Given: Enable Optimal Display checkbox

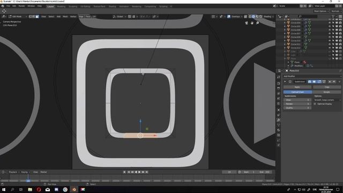Looking at the screenshot, I should point(315,104).
